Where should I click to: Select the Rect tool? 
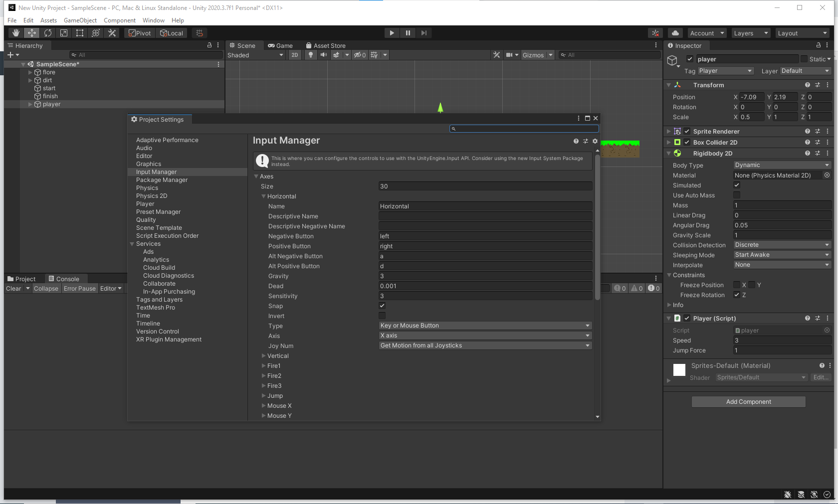[80, 33]
